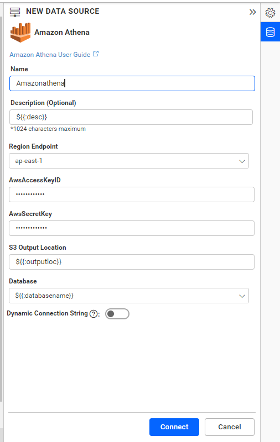Open the Region Endpoint dropdown
The height and width of the screenshot is (442, 280).
pos(129,161)
